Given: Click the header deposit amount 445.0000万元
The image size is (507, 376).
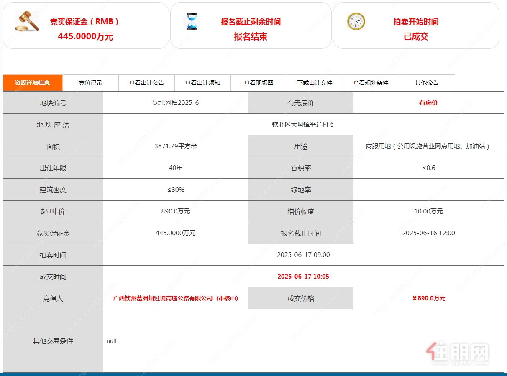Looking at the screenshot, I should tap(85, 36).
